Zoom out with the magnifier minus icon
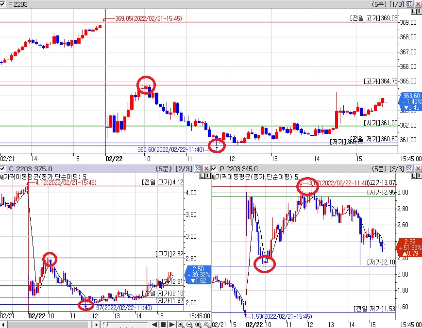Image resolution: width=422 pixels, height=328 pixels. pos(189,325)
